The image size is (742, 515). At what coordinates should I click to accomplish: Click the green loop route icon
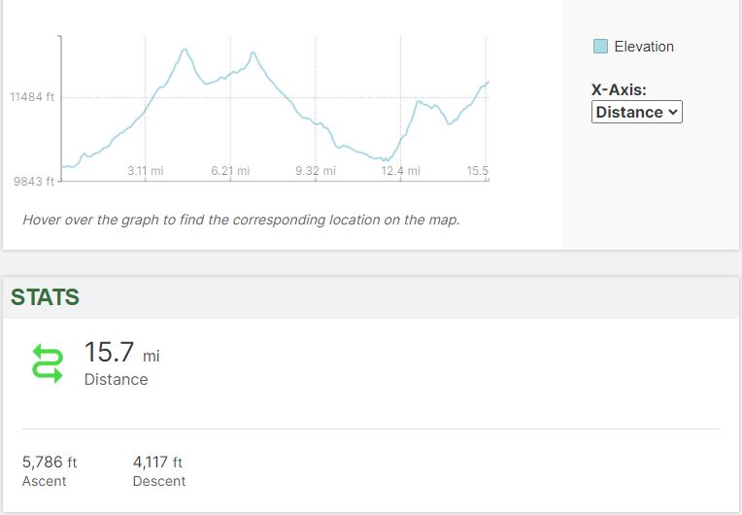tap(48, 362)
